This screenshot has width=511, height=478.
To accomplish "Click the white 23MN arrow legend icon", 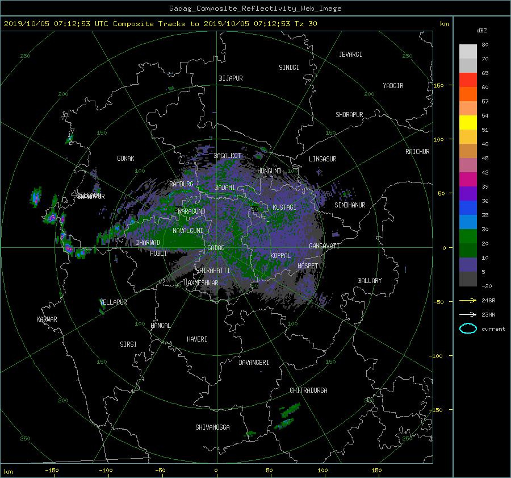I will (x=468, y=314).
